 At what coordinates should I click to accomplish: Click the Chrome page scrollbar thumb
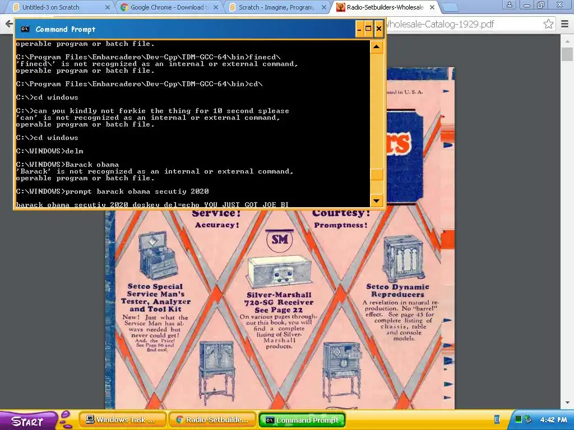click(x=567, y=54)
